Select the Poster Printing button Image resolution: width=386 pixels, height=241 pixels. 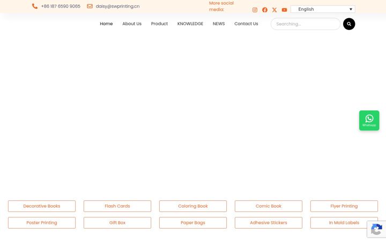(42, 223)
